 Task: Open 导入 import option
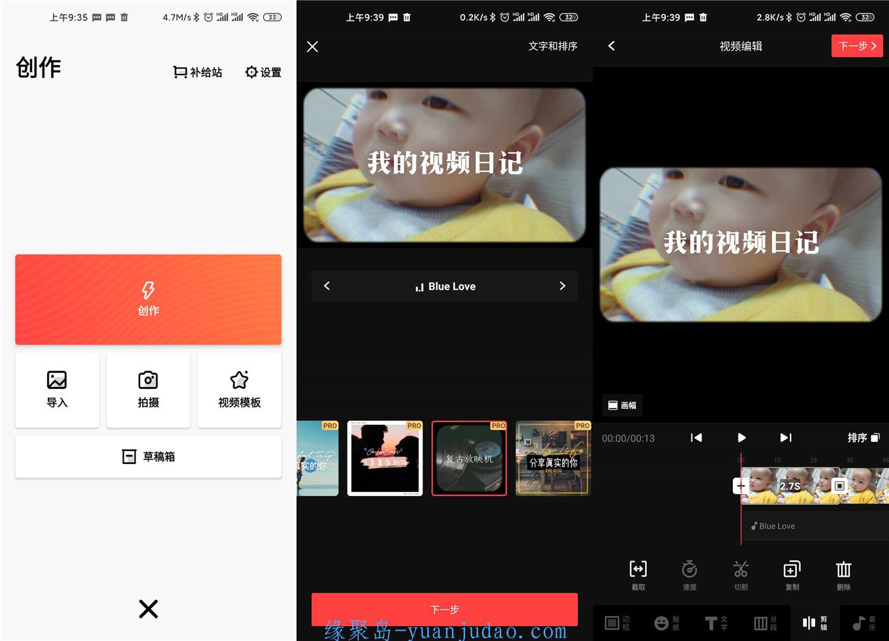pos(57,390)
